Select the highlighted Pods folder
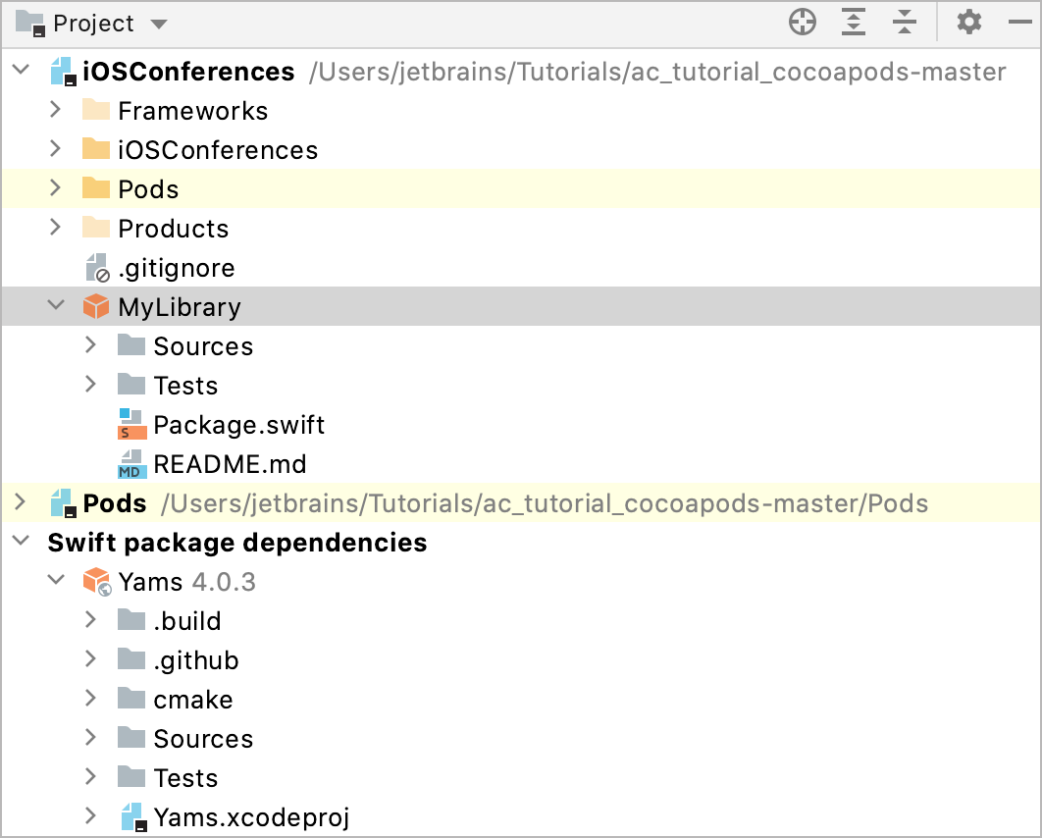 (x=148, y=189)
